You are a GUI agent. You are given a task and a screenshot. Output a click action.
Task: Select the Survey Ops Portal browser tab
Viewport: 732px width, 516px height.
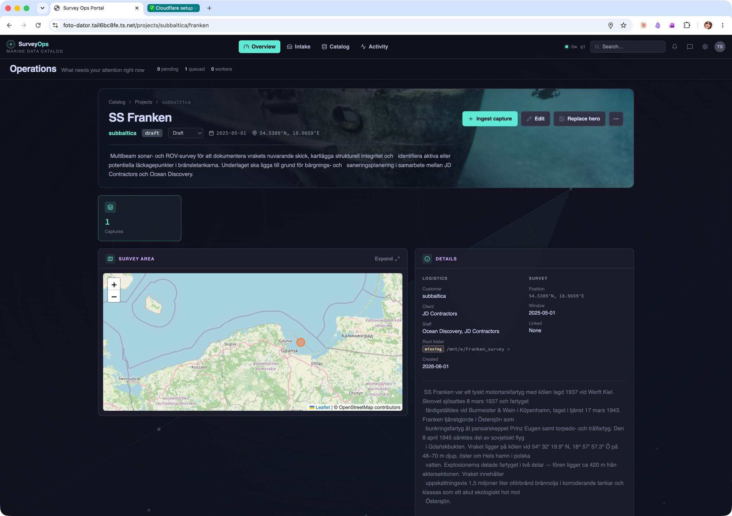pos(96,8)
